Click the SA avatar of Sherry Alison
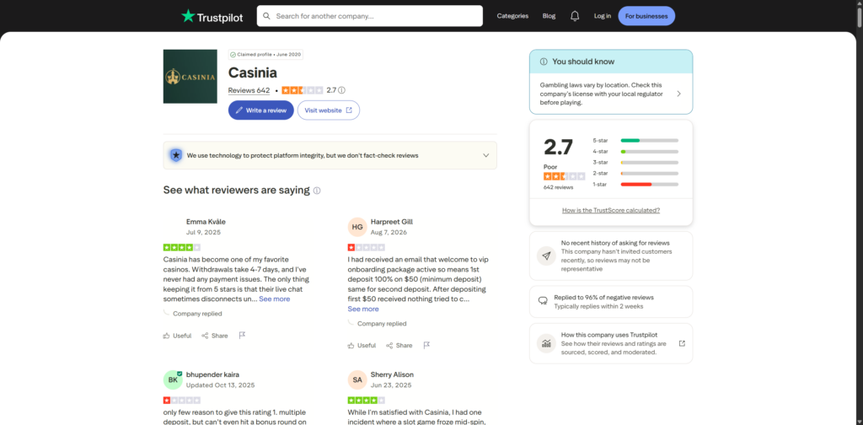The image size is (863, 425). click(x=357, y=379)
